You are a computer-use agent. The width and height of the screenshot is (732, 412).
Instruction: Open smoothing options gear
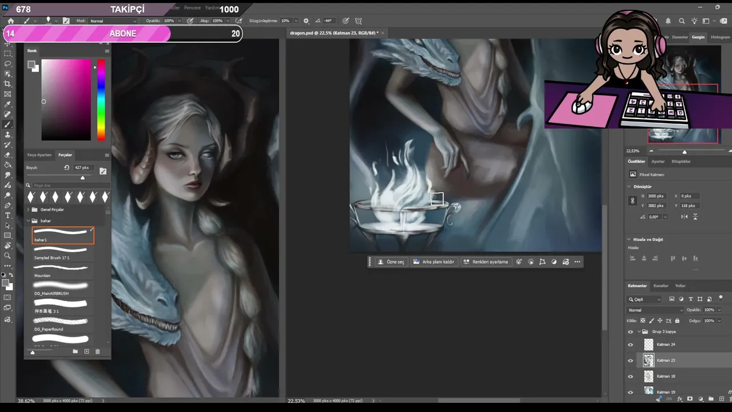[x=306, y=21]
